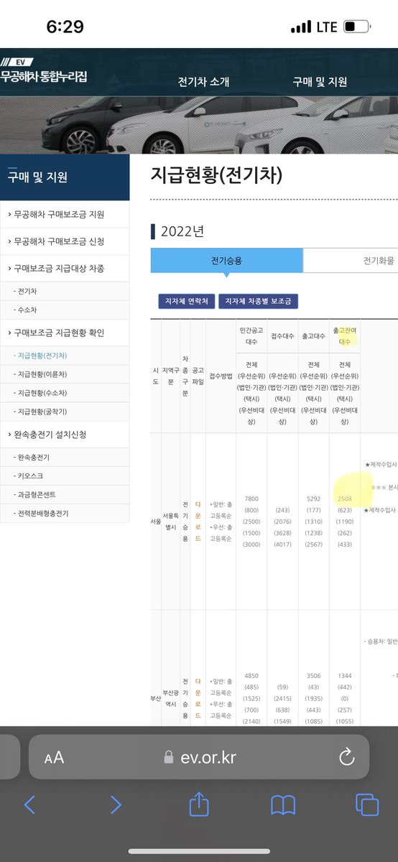The width and height of the screenshot is (398, 862).
Task: Open the Safari tabs overview icon
Action: [367, 805]
